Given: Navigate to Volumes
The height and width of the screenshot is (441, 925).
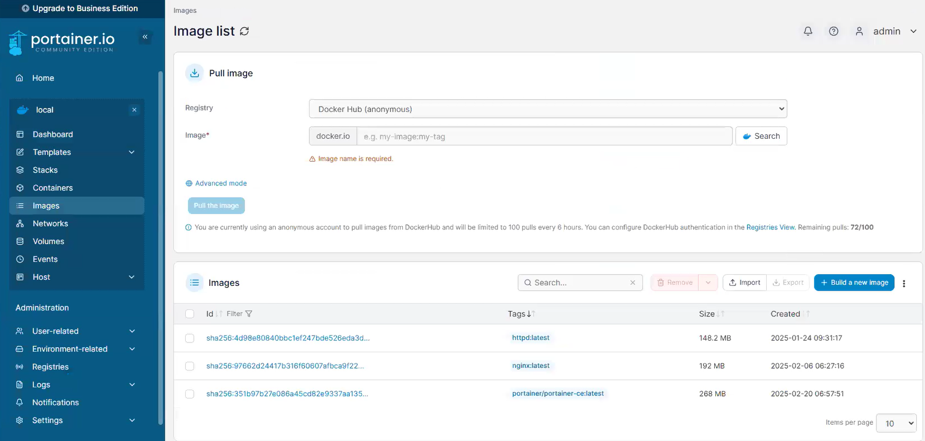Looking at the screenshot, I should click(76, 242).
